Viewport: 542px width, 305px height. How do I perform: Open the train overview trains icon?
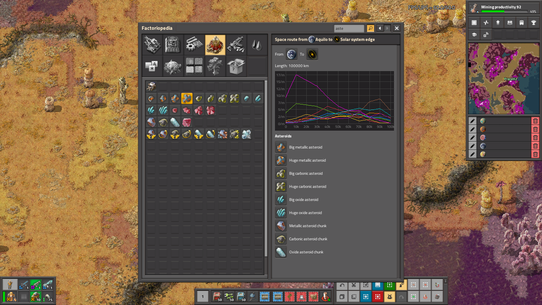[521, 23]
